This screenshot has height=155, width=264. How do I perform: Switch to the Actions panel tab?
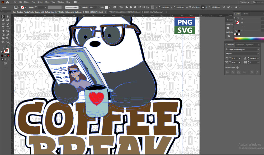pos(245,14)
